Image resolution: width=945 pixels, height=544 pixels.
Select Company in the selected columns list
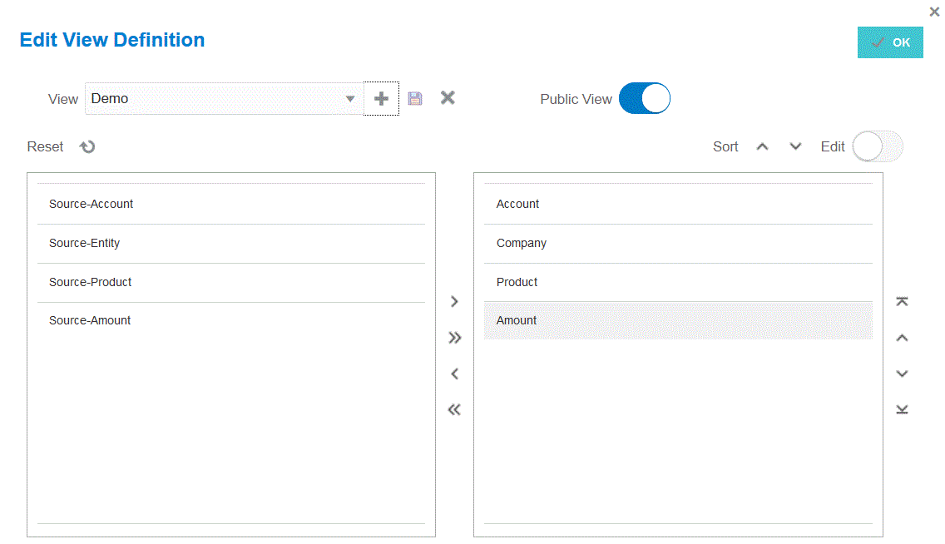coord(522,243)
